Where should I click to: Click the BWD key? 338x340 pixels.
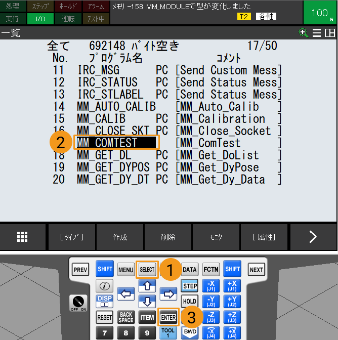tap(190, 332)
